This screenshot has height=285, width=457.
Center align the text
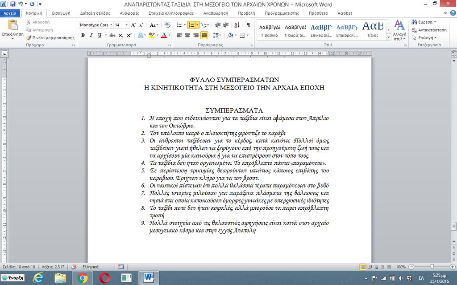187,35
